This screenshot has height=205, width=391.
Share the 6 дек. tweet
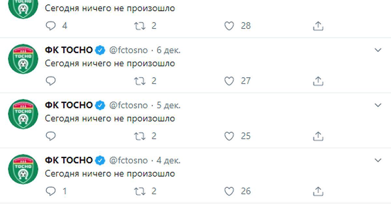click(318, 81)
